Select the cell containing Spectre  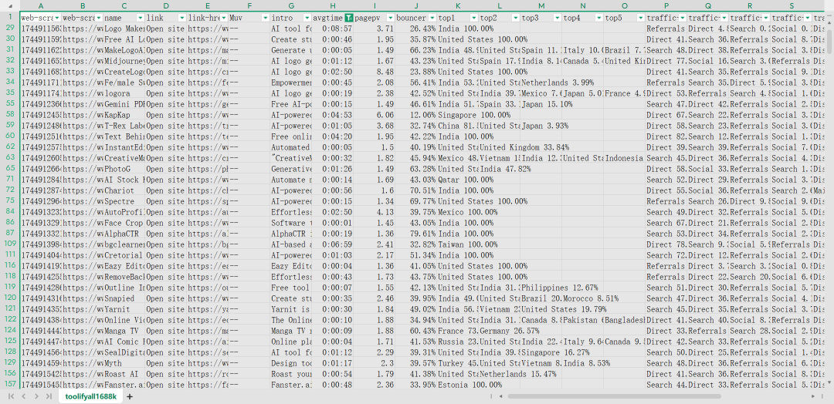[x=124, y=201]
